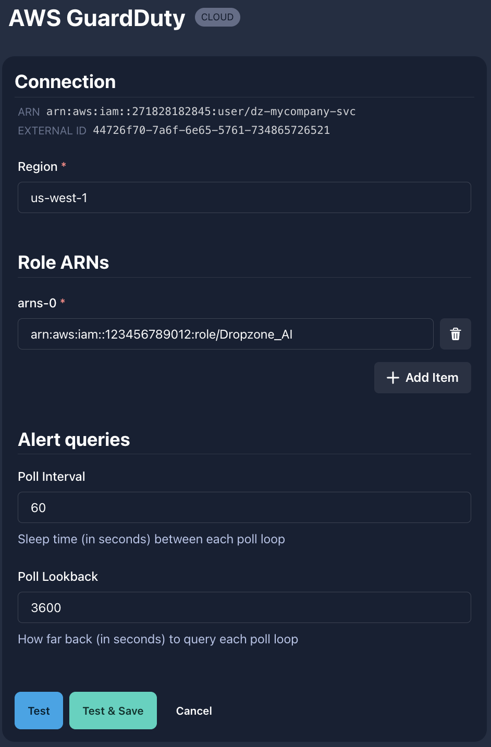Click the External ID value text
This screenshot has width=491, height=747.
click(x=211, y=130)
